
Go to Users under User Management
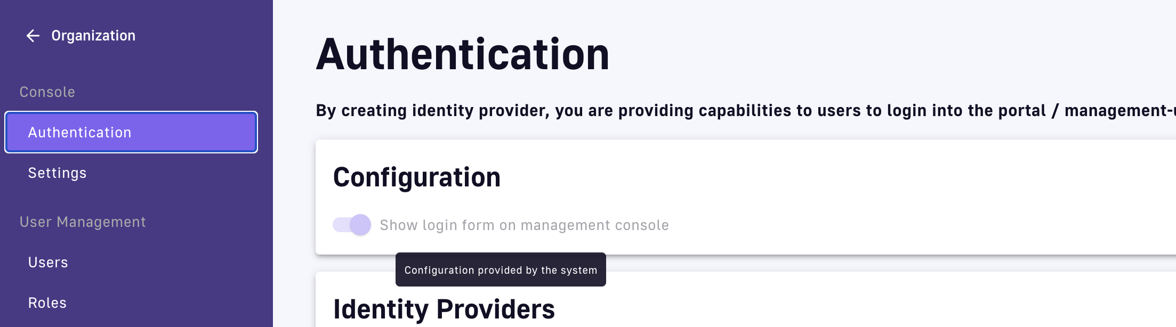48,263
